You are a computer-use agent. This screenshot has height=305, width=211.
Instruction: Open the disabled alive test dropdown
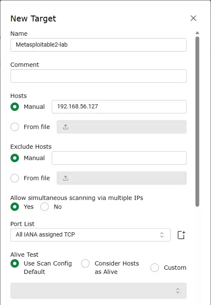(x=98, y=291)
